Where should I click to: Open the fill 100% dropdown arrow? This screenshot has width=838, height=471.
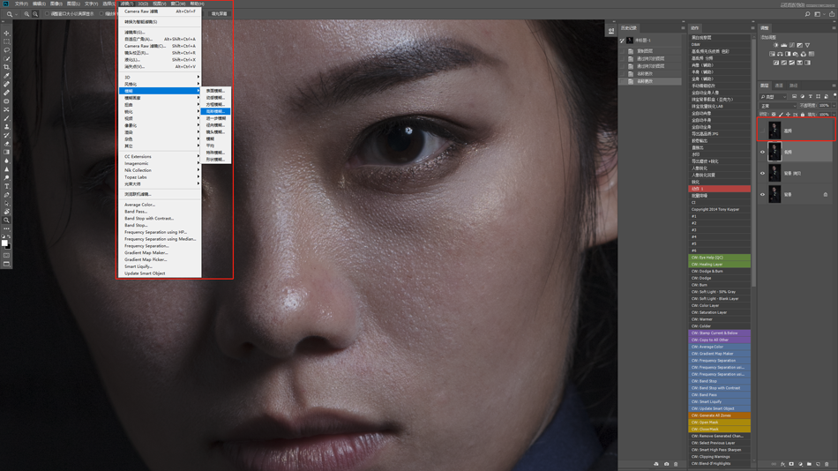pos(834,115)
